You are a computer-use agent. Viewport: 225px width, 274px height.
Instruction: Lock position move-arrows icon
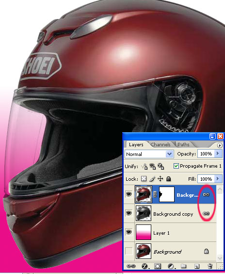[x=161, y=179]
